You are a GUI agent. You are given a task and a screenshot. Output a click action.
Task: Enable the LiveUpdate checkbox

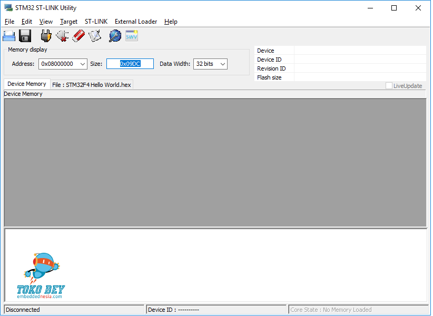(389, 86)
